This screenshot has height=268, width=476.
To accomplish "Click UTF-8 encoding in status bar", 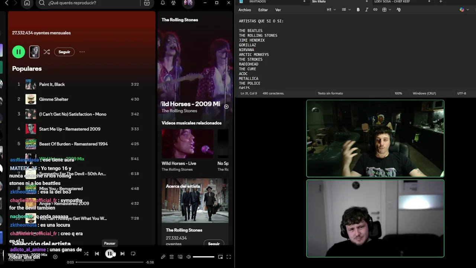I will 461,93.
